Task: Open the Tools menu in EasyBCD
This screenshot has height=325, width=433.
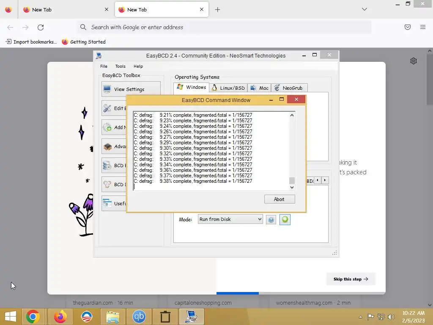Action: click(x=120, y=66)
